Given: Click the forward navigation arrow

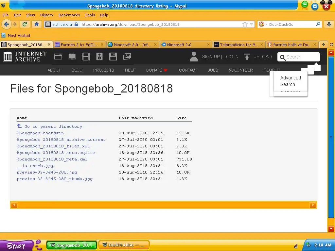Looking at the screenshot, I should (14, 24).
